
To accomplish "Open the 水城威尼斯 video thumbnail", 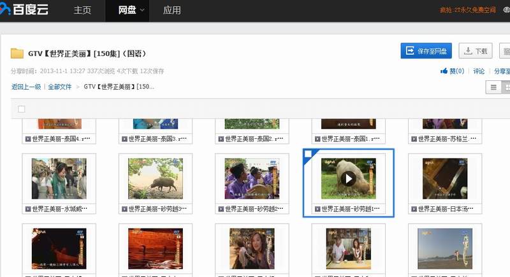I will coord(59,178).
